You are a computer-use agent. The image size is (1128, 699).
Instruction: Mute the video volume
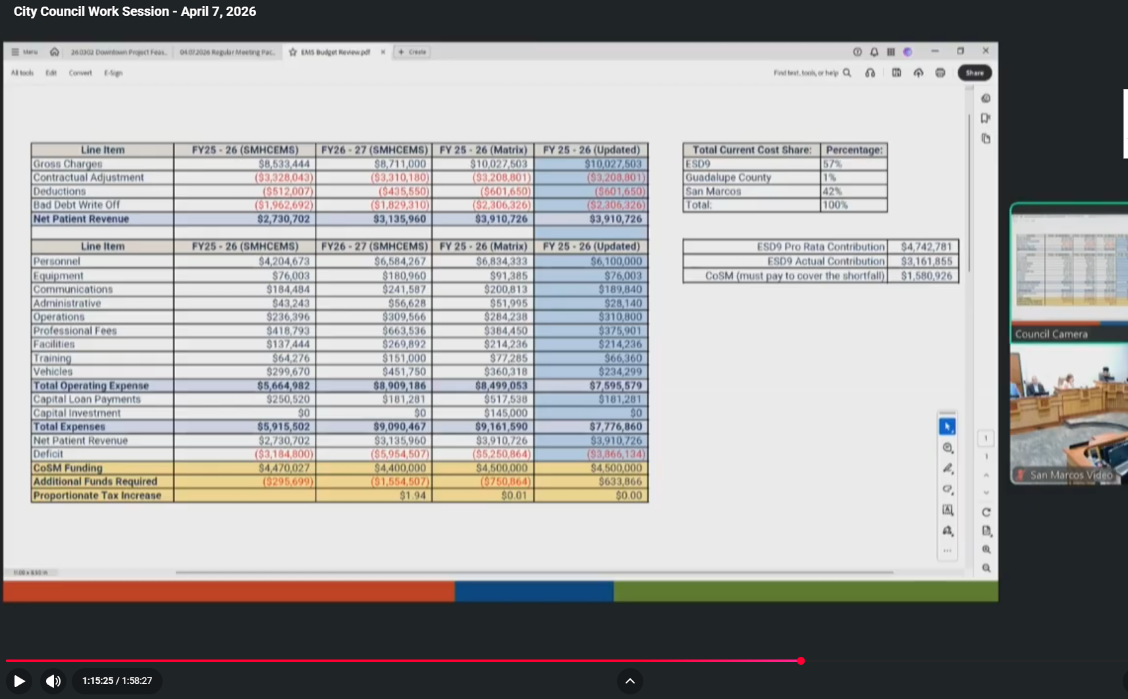(x=53, y=681)
